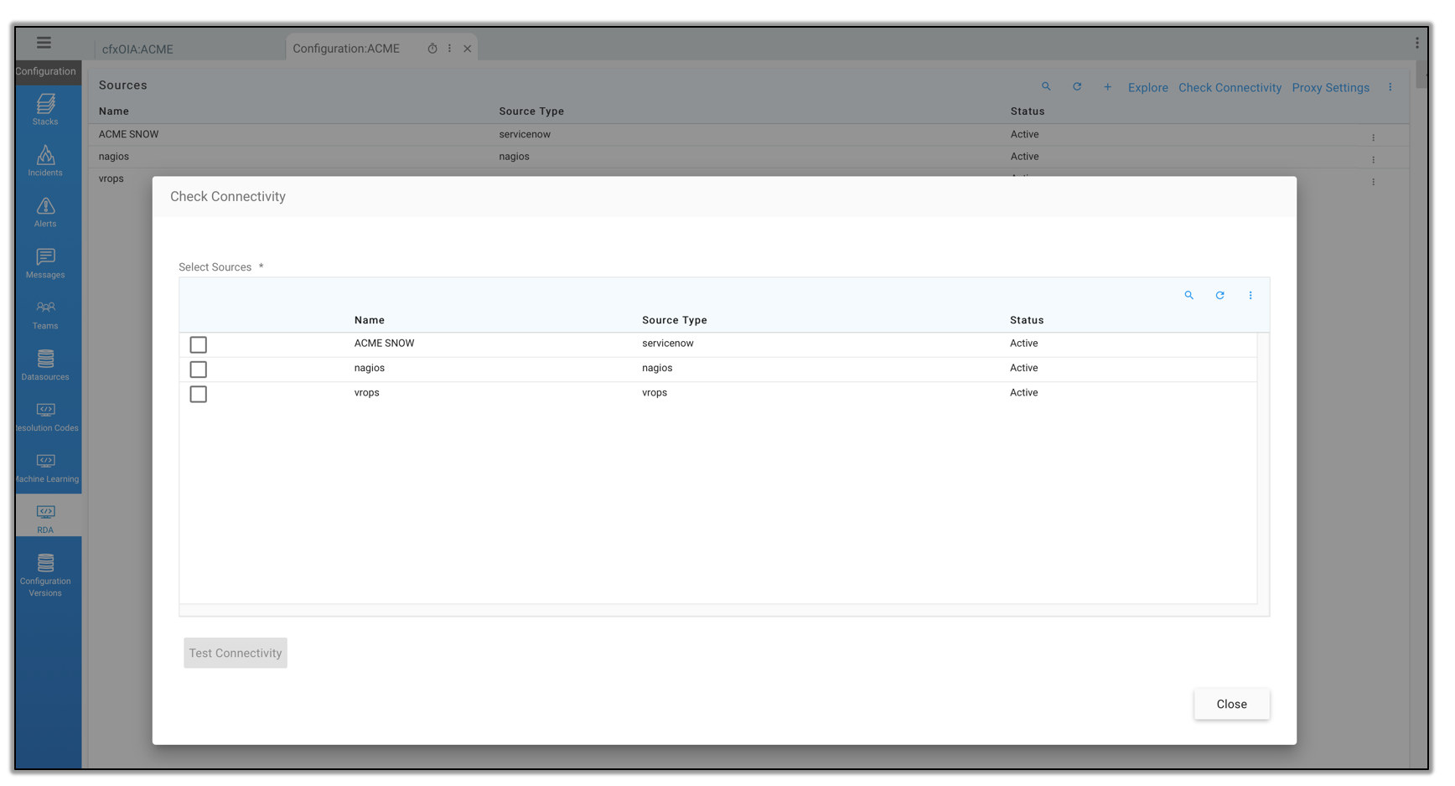Screen dimensions: 1455x786
Task: Close the Check Connectivity dialog
Action: point(1231,704)
